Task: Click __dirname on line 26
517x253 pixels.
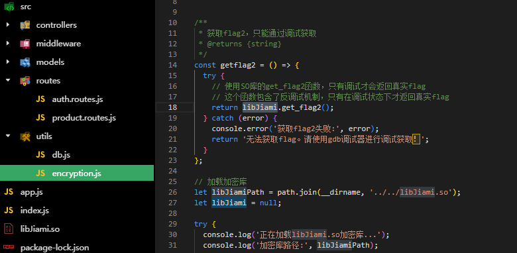Action: [x=341, y=192]
